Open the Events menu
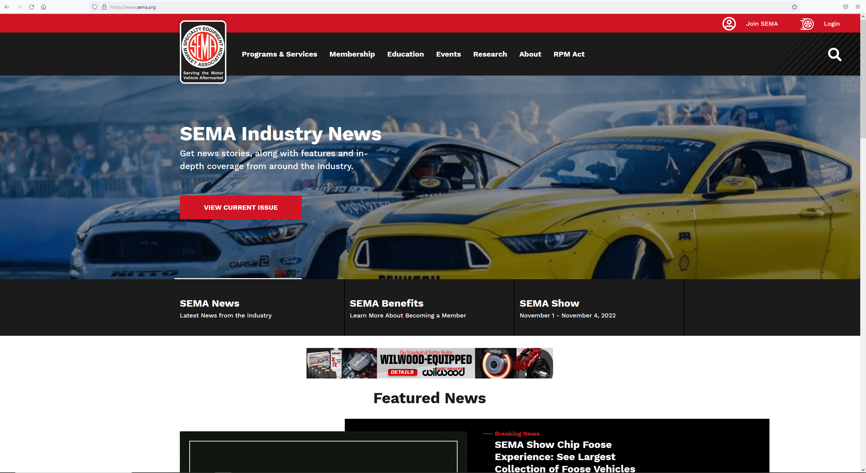866x473 pixels. pos(448,54)
